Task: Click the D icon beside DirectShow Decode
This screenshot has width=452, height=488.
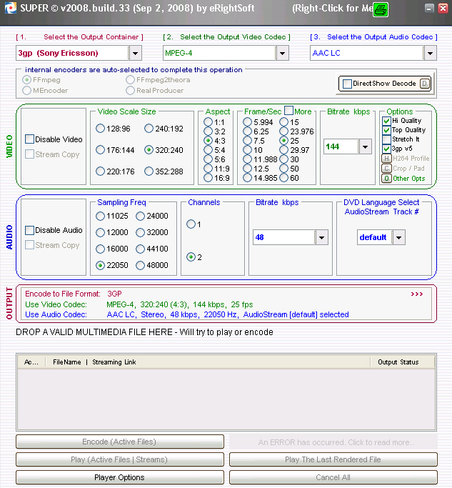Action: [x=425, y=84]
